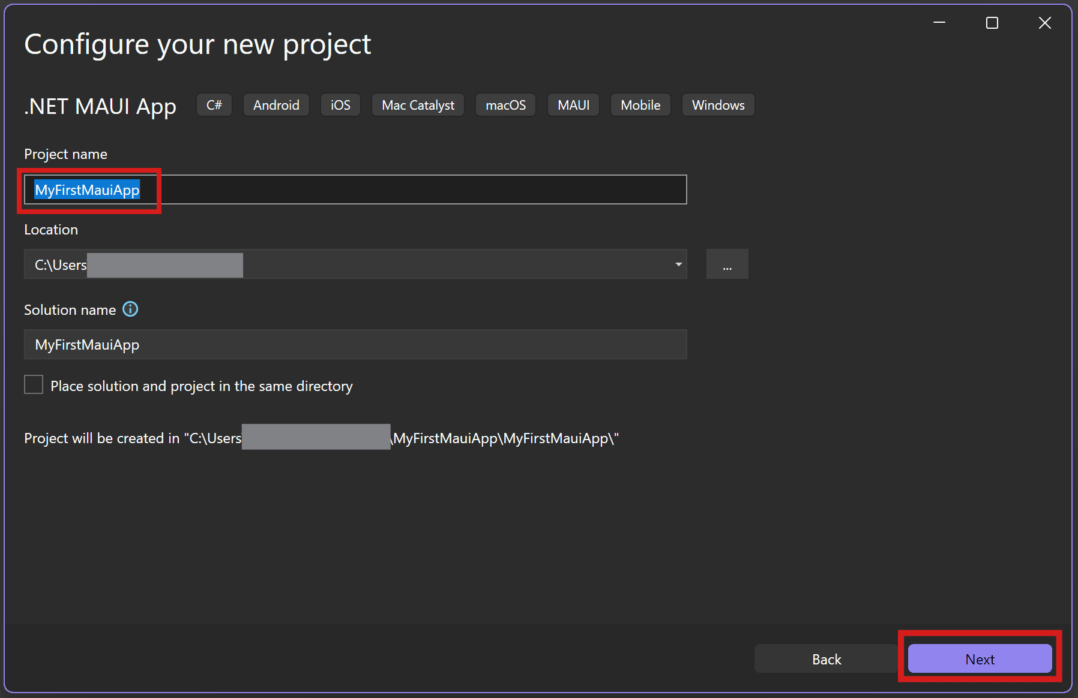Click the MAUI project type tag
Screen dimensions: 1078x698
[573, 105]
